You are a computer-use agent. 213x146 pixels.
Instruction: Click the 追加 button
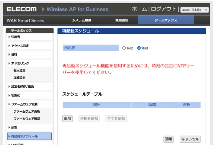click(68, 119)
